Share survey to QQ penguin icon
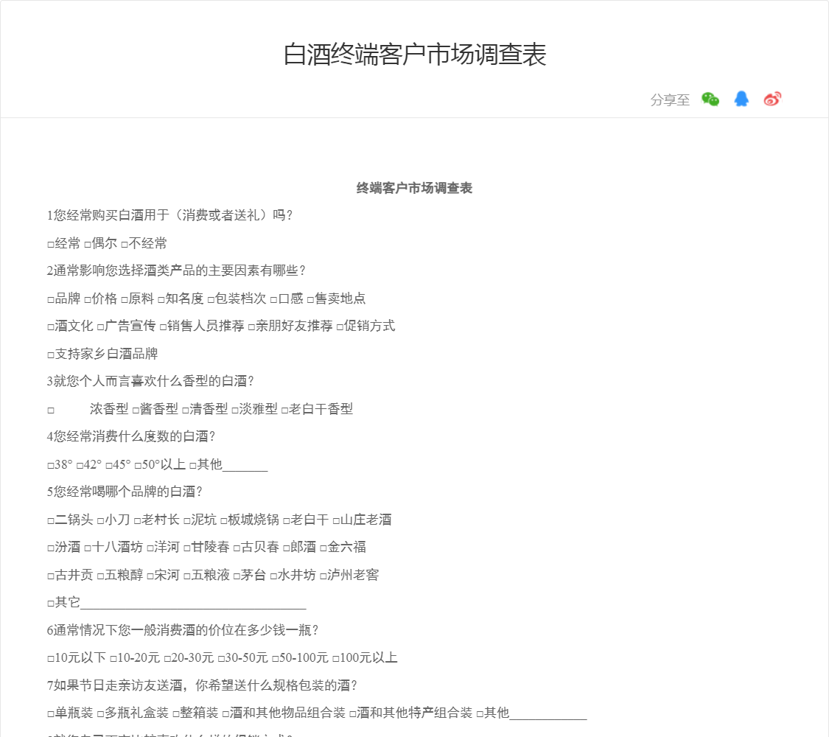Image resolution: width=829 pixels, height=737 pixels. [x=741, y=99]
